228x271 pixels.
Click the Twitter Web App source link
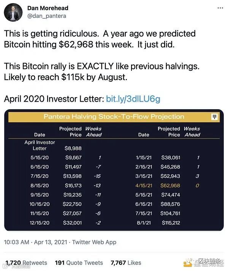click(x=94, y=242)
